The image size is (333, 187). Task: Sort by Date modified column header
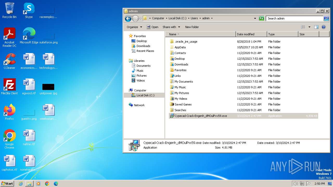pyautogui.click(x=251, y=34)
